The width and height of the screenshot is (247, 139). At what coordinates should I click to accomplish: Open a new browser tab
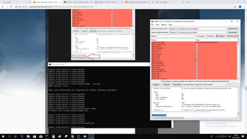[x=188, y=2]
